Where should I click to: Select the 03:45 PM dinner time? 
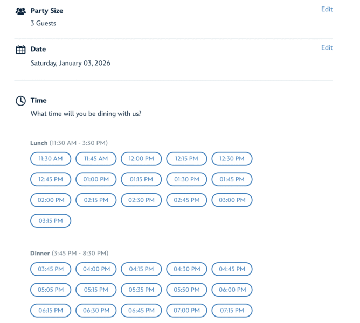tap(51, 269)
